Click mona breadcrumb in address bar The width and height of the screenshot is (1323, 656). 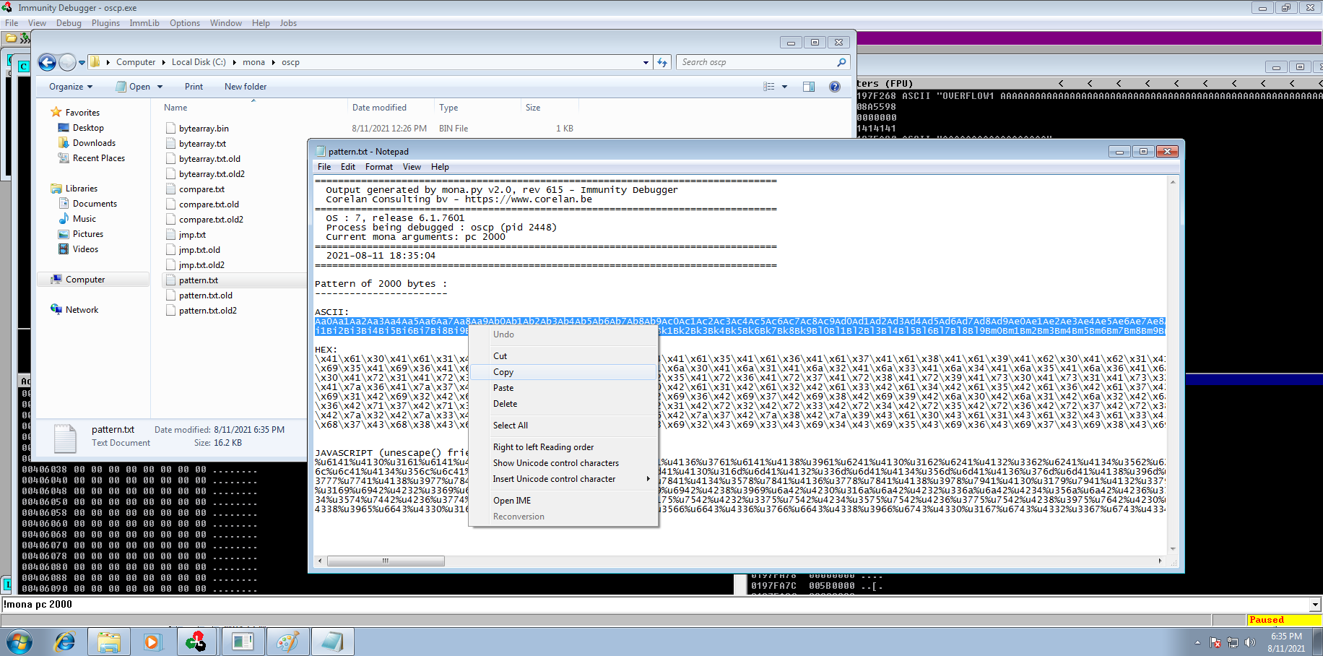(x=253, y=63)
